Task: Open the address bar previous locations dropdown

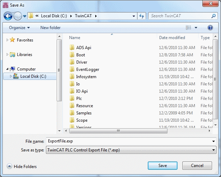Action: (x=134, y=16)
